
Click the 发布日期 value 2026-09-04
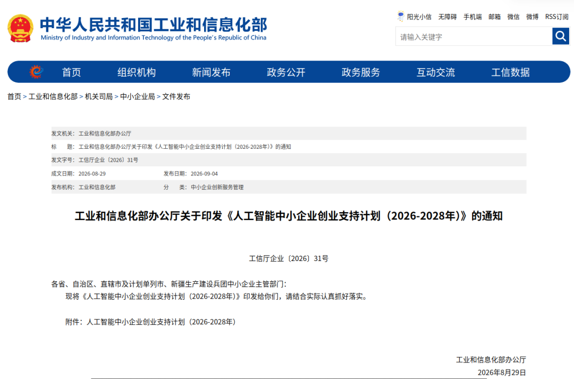pos(204,174)
